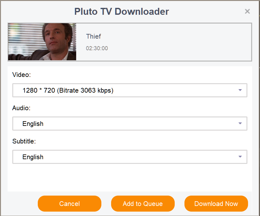The height and width of the screenshot is (216, 260).
Task: Close the Pluto TV Downloader dialog
Action: [247, 12]
